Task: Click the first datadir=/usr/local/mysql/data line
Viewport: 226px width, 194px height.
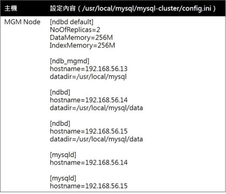Action: [x=96, y=108]
